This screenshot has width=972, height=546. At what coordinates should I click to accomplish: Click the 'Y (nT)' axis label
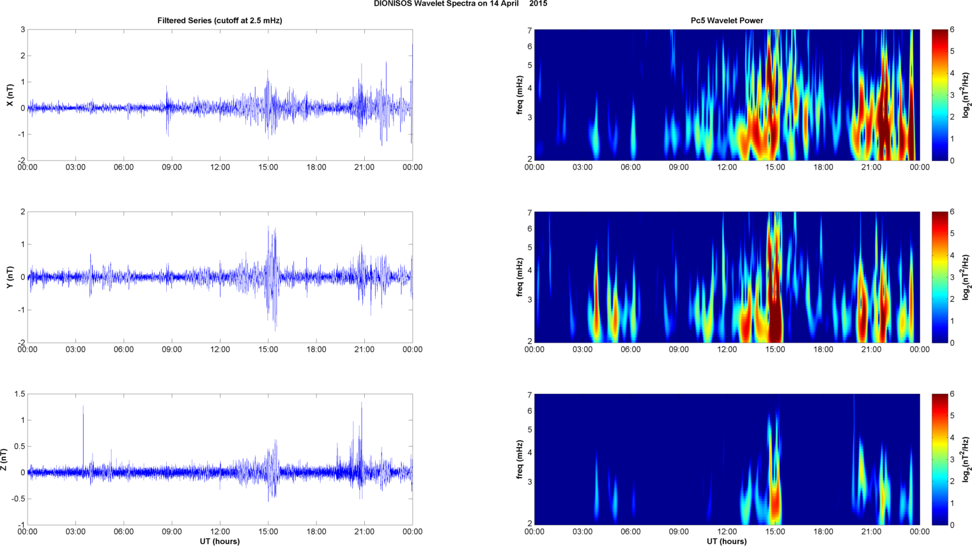click(10, 277)
